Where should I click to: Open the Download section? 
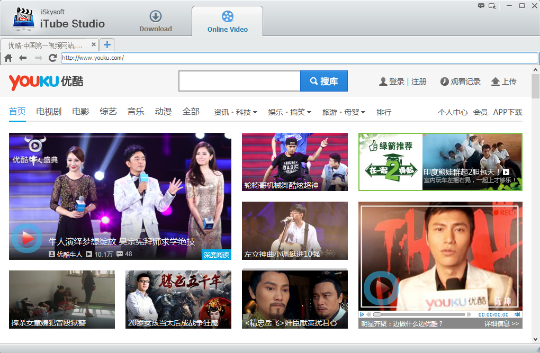155,22
